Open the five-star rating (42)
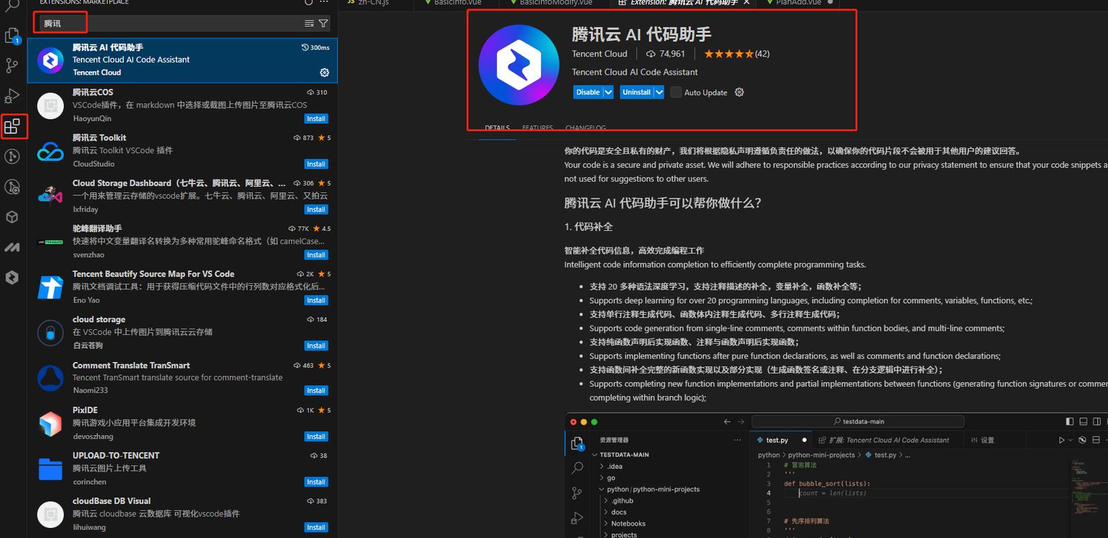The image size is (1108, 538). (736, 54)
